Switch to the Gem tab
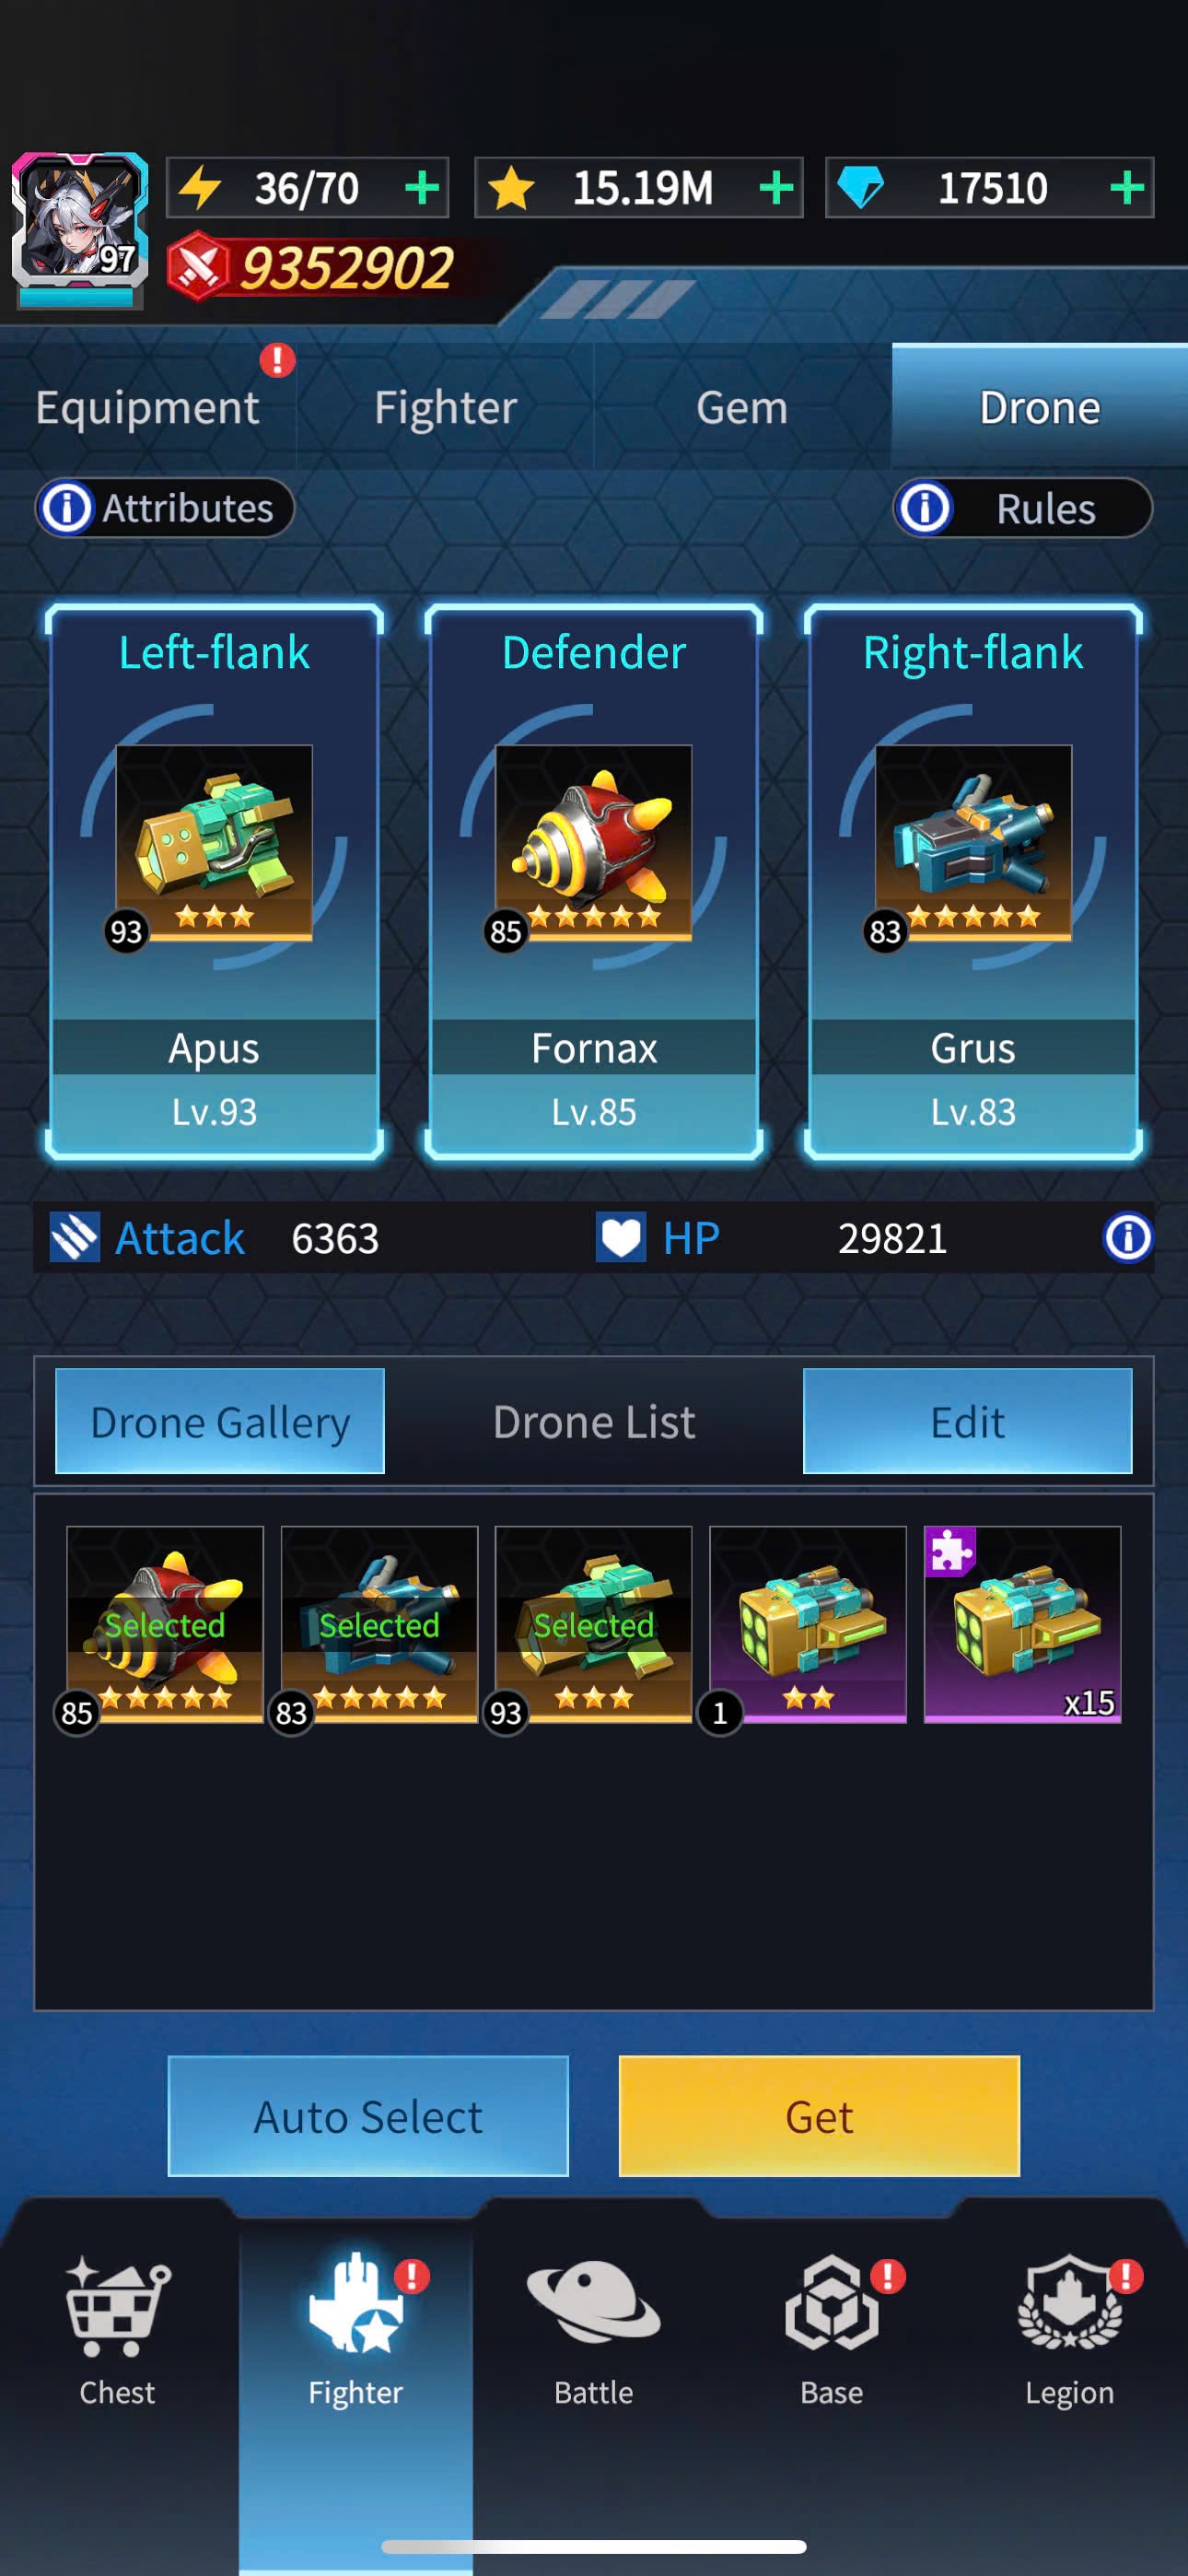The image size is (1188, 2576). coord(742,407)
